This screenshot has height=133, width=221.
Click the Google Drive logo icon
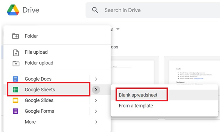coord(13,10)
